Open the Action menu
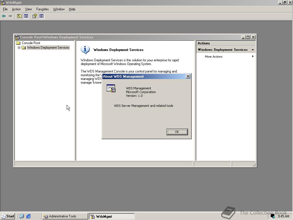Image resolution: width=293 pixels, height=220 pixels. coord(16,9)
